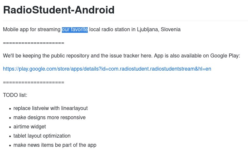Click the words 'Ljubljana, Slovenia'
Viewport: 248px width, 156px height.
(159, 30)
